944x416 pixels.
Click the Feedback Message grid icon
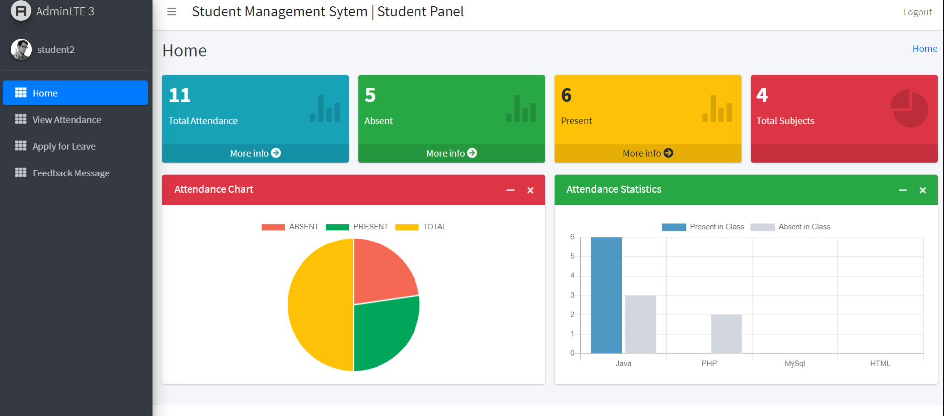pos(21,173)
